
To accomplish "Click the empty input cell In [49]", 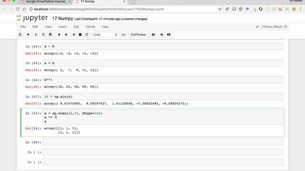I will (163, 142).
